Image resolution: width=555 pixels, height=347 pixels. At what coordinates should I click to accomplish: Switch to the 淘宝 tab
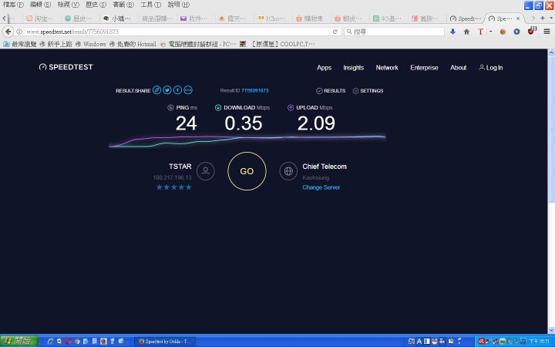40,19
